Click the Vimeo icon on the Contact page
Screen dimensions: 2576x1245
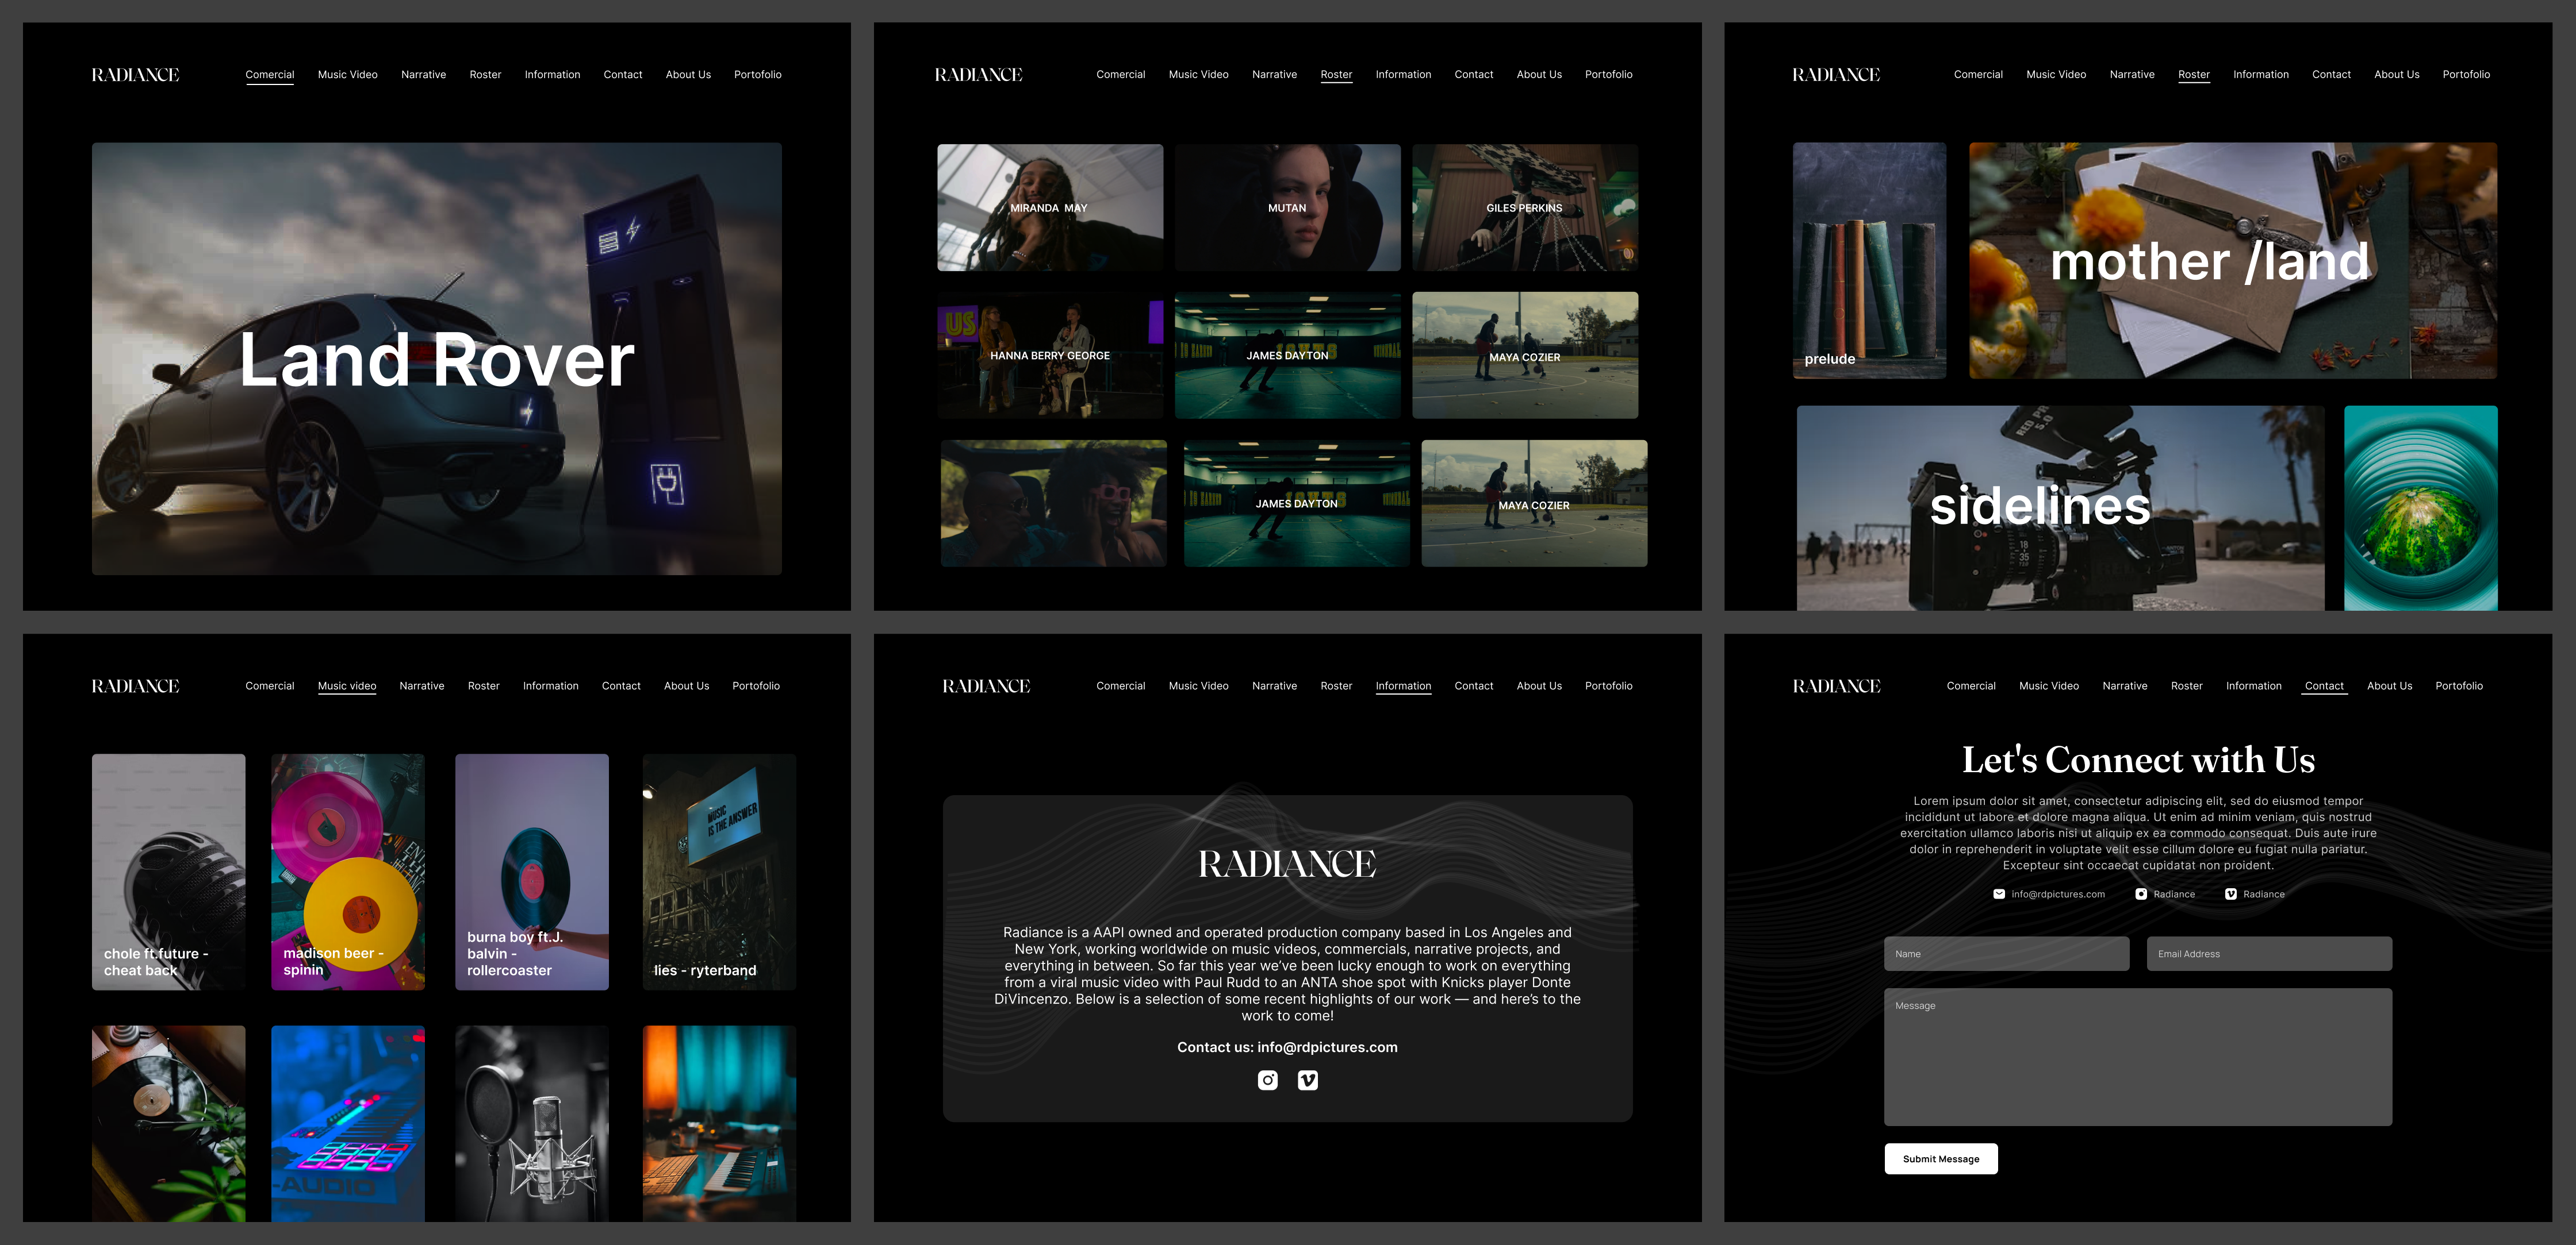point(2230,895)
